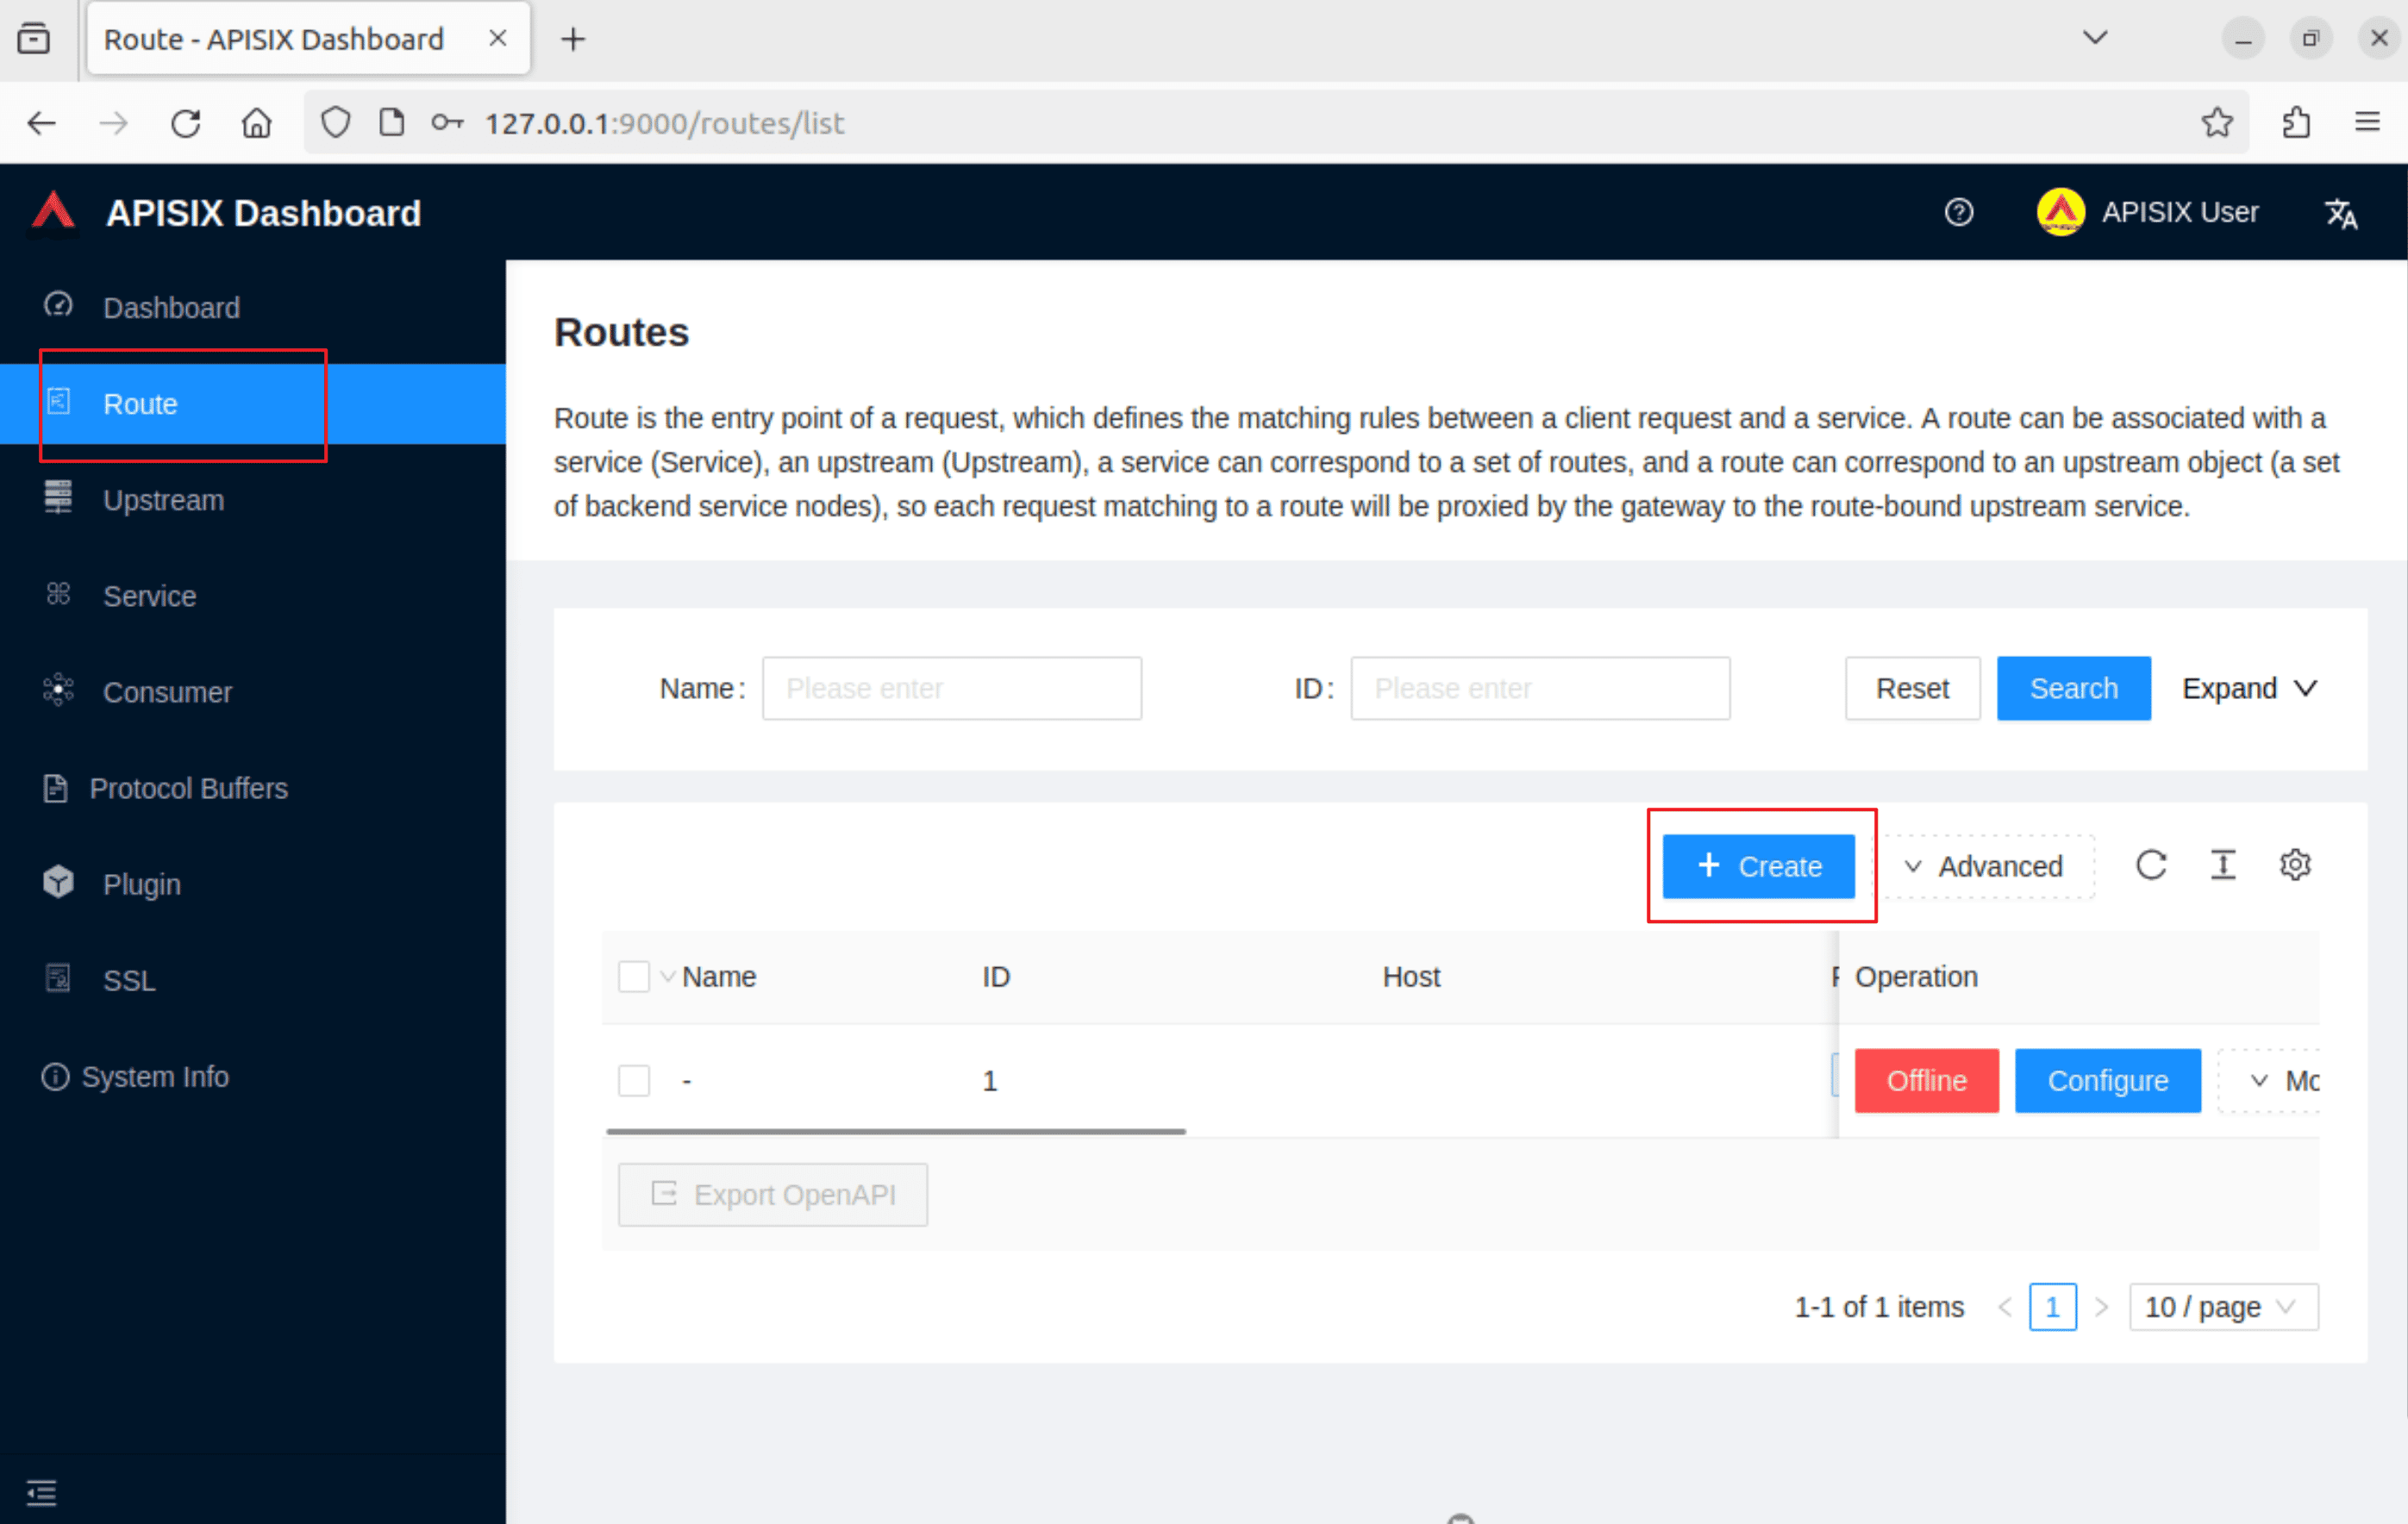The image size is (2408, 1524).
Task: Open the browser extensions icon
Action: [2296, 123]
